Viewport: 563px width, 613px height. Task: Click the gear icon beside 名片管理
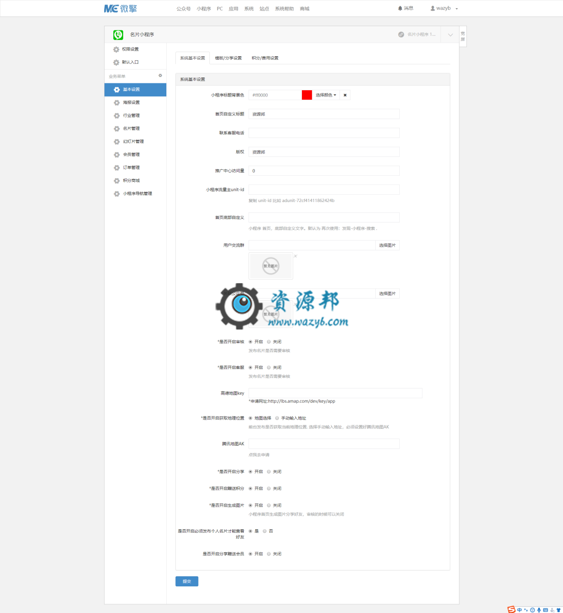click(116, 129)
